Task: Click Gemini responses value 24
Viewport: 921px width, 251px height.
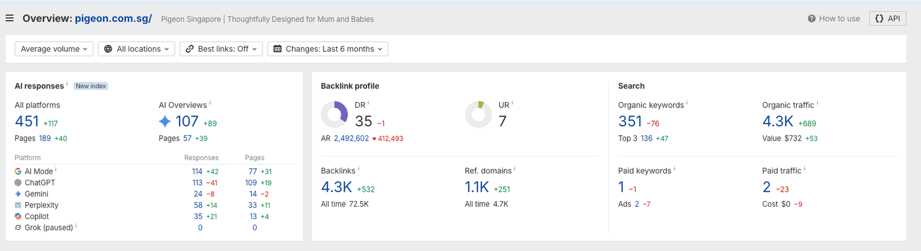Action: pyautogui.click(x=198, y=194)
